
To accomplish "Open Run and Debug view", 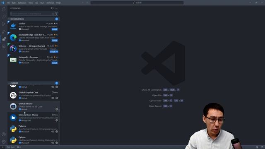I will click(4, 31).
